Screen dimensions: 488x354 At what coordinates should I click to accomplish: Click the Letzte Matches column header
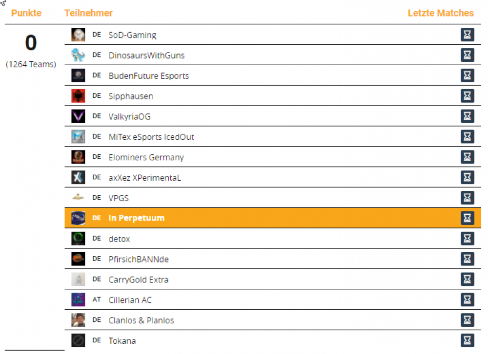point(440,13)
